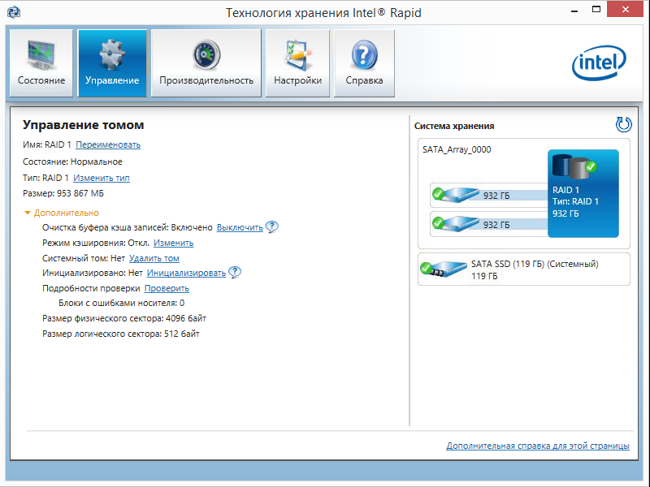
Task: Refresh the storage system view
Action: click(x=623, y=124)
